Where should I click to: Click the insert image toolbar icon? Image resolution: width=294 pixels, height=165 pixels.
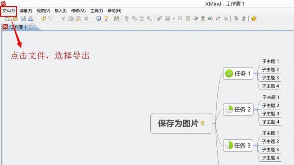(x=167, y=19)
